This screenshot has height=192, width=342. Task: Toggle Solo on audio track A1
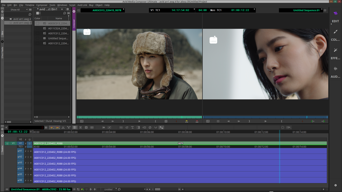point(28,151)
